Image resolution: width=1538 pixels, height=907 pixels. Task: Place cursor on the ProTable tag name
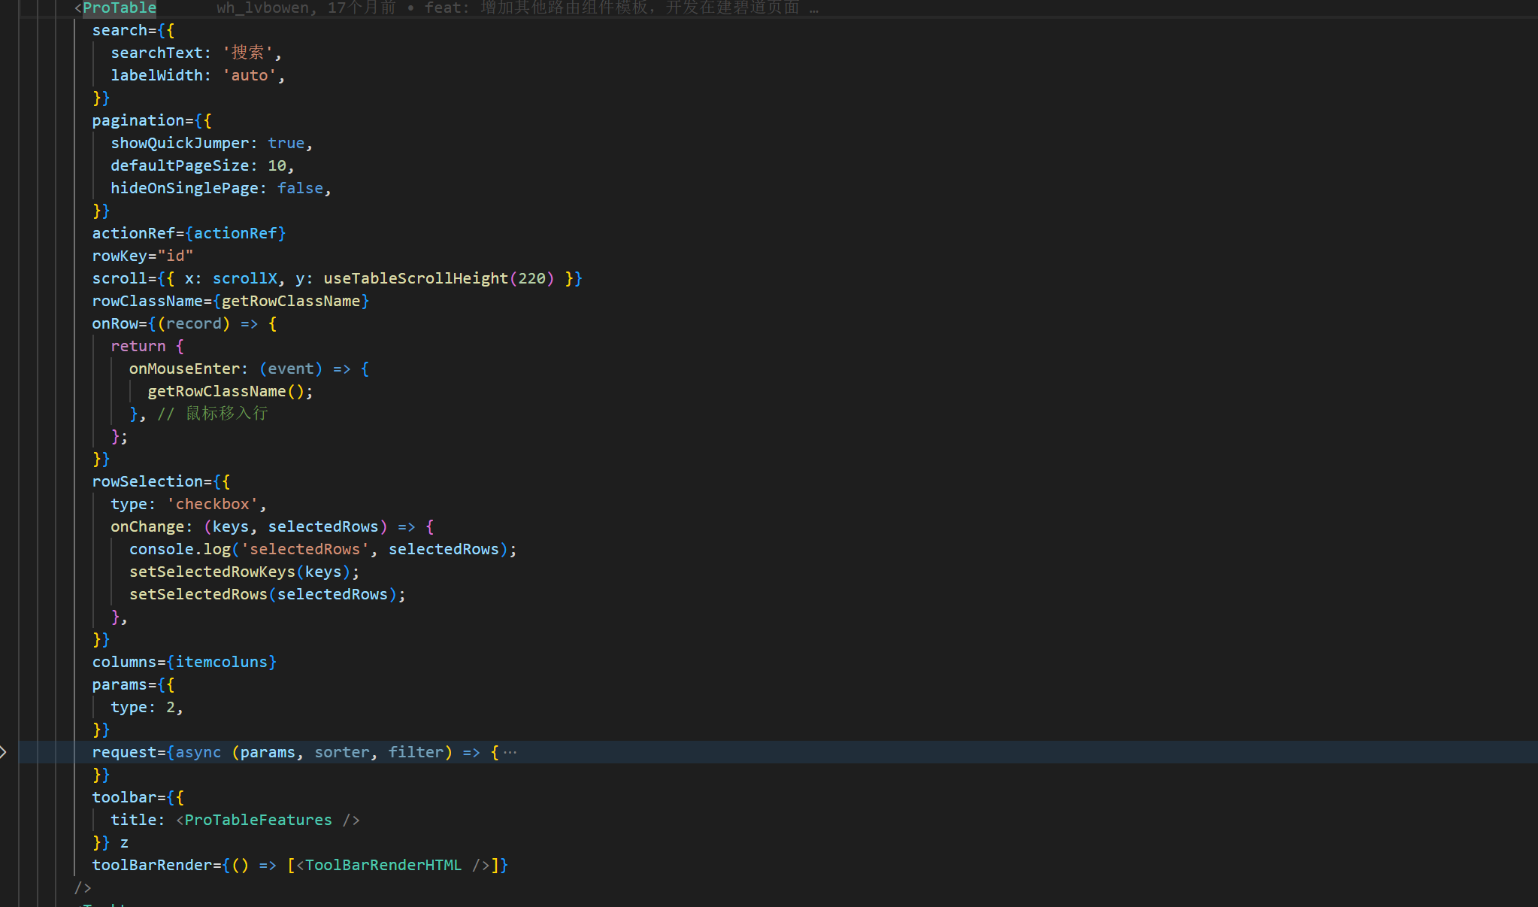pyautogui.click(x=118, y=8)
